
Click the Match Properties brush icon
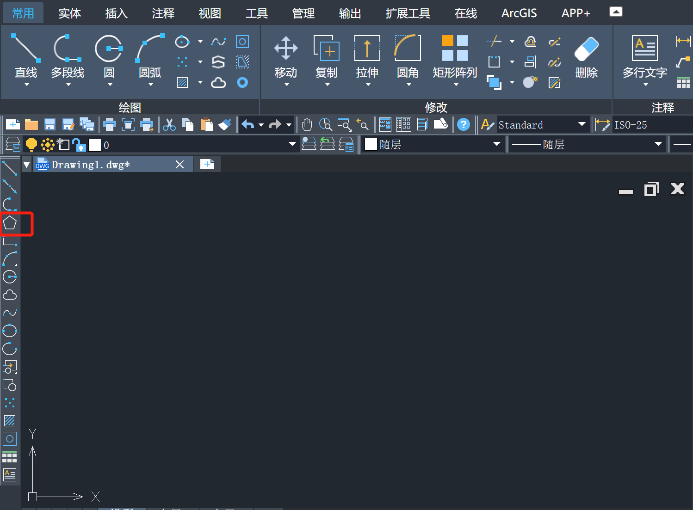[225, 124]
